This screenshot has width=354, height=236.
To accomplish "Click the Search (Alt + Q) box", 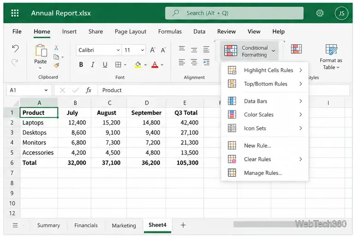I will 234,13.
